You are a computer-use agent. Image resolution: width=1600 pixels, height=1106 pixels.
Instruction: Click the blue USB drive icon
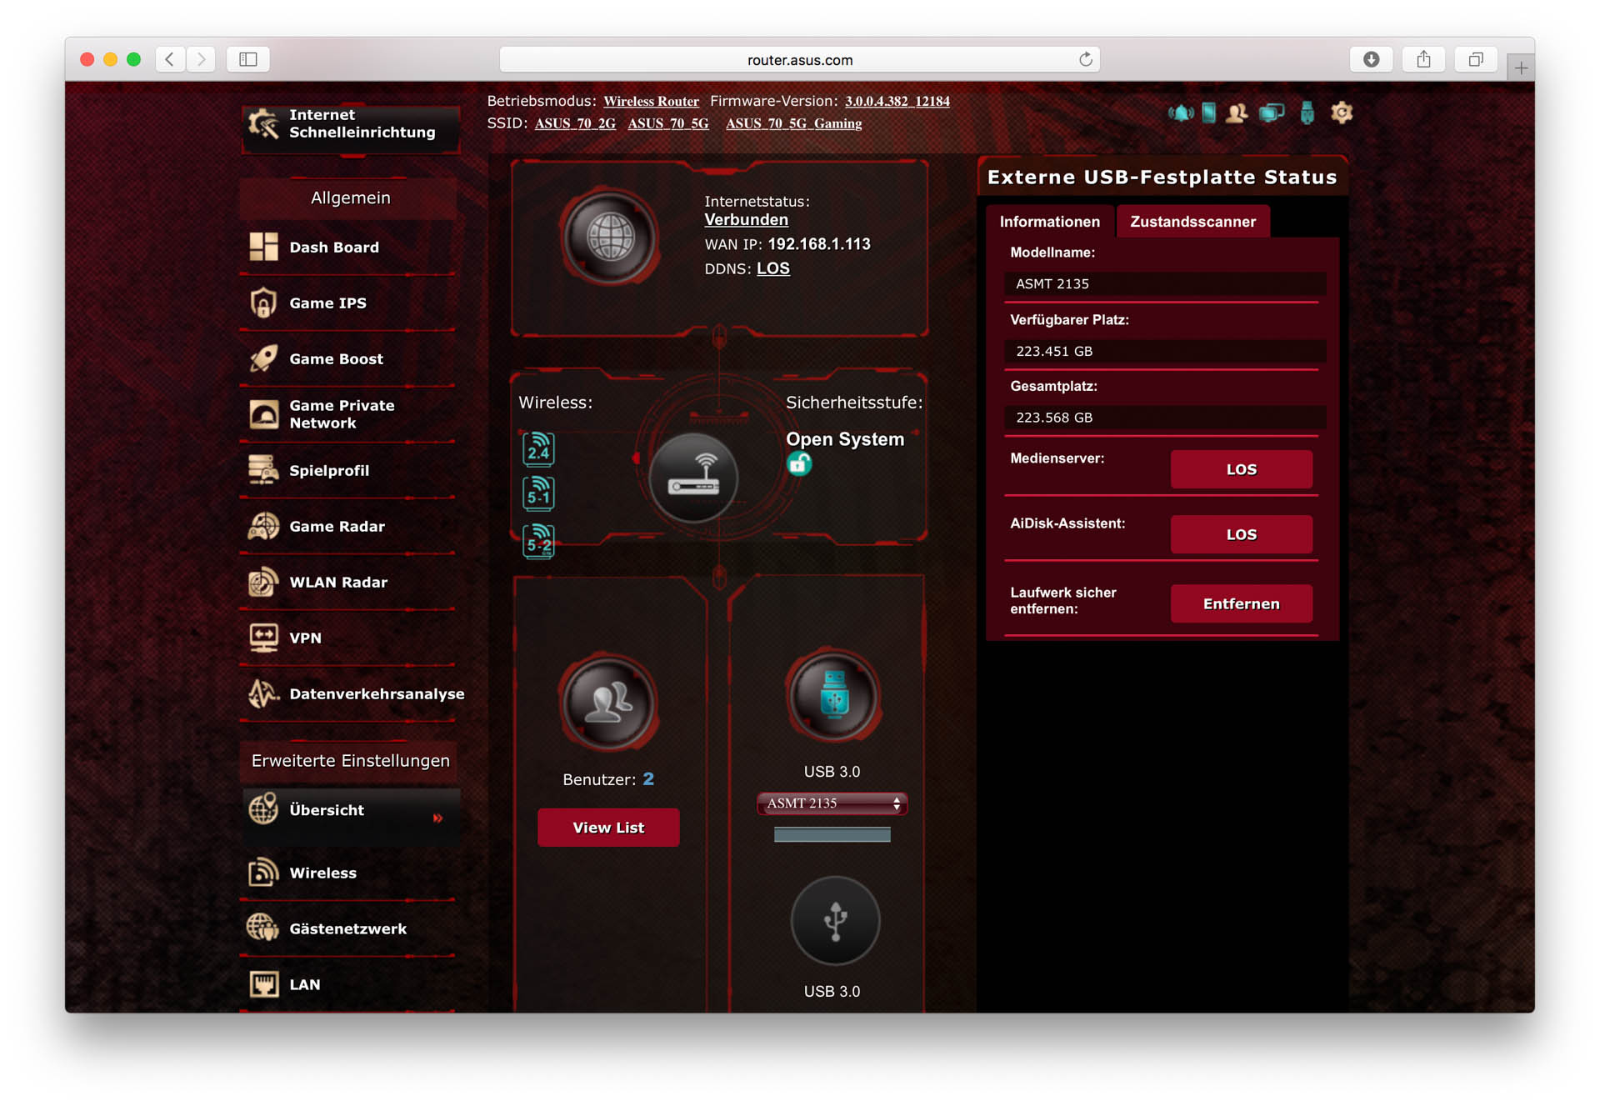click(x=832, y=695)
